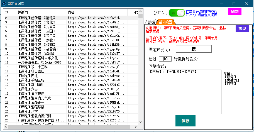Click the table scroll down arrow
Screen dimensions: 254x132
point(140,122)
